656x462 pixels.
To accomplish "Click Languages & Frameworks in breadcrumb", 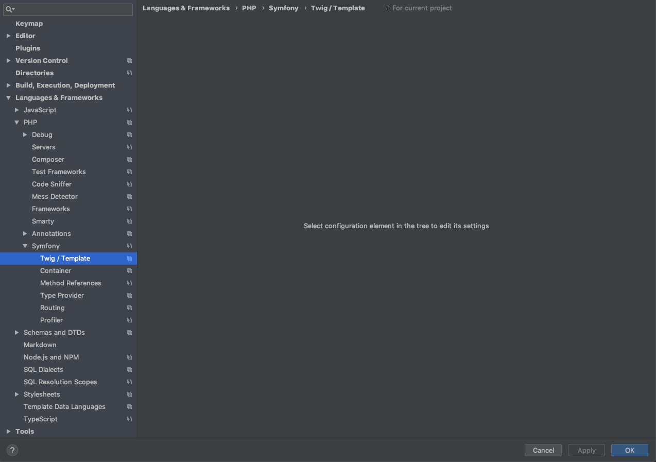I will (x=186, y=8).
